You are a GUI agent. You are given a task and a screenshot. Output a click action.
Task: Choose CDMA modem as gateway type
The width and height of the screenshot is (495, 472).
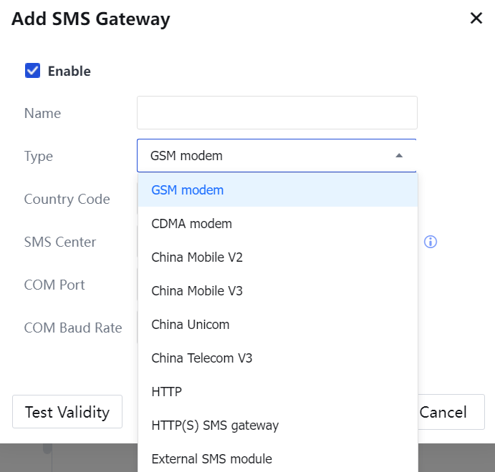pos(192,224)
